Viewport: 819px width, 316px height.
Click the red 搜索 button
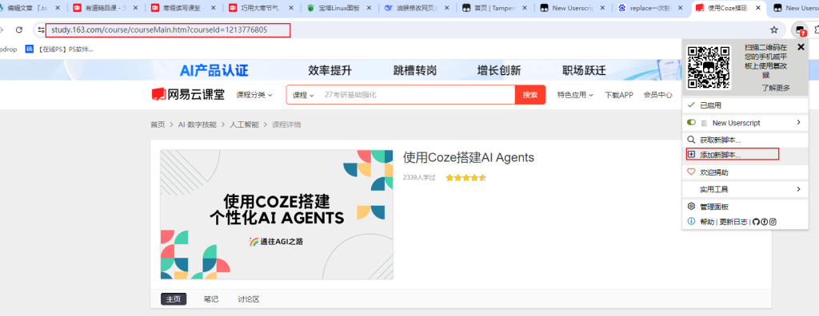tap(530, 95)
